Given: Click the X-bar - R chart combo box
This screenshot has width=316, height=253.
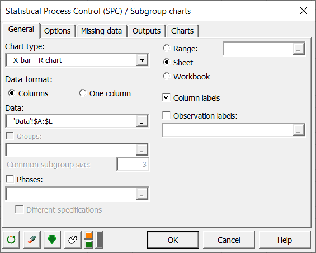Looking at the screenshot, I should 77,60.
